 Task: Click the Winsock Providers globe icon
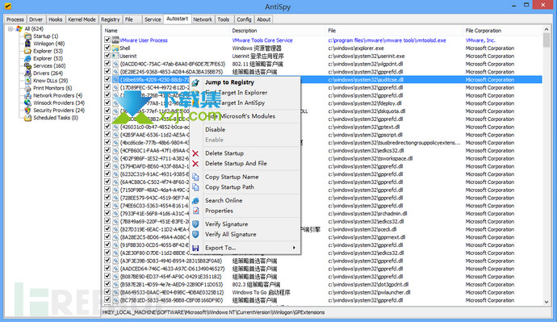click(27, 103)
